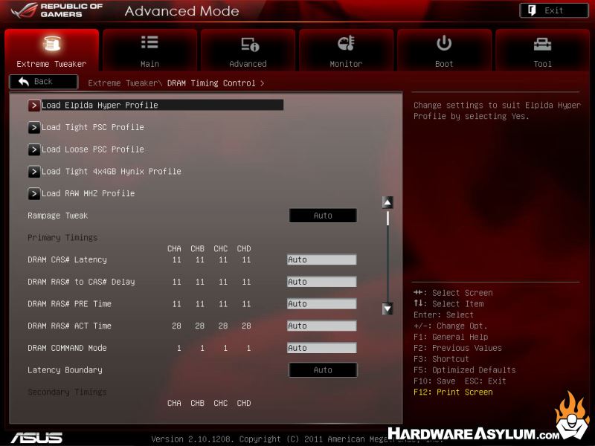Open the Rampage Tweak Auto dropdown
The image size is (595, 446).
[x=323, y=216]
